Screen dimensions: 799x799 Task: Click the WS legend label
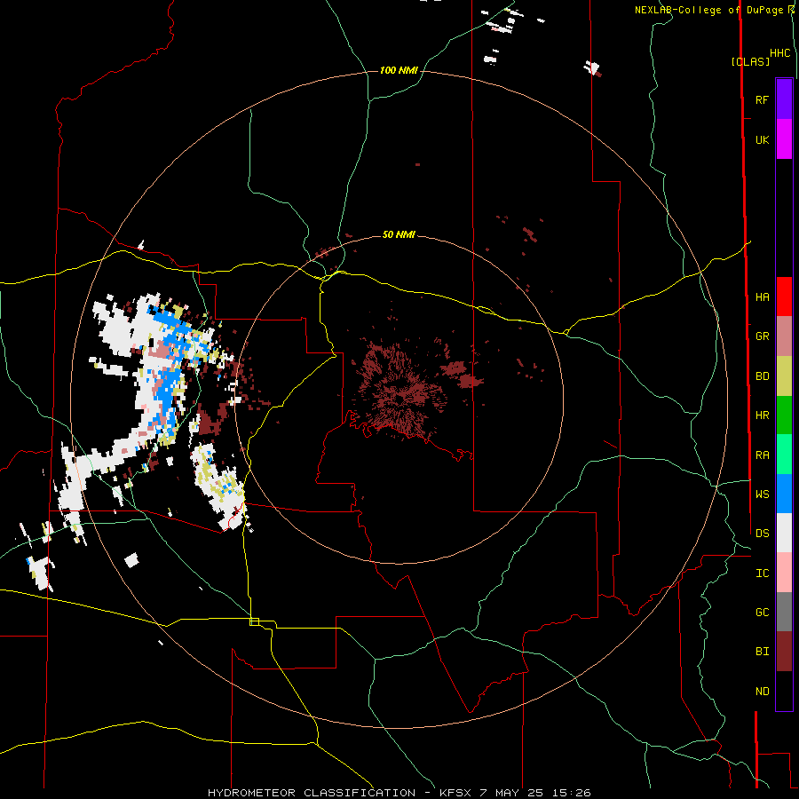tap(762, 494)
